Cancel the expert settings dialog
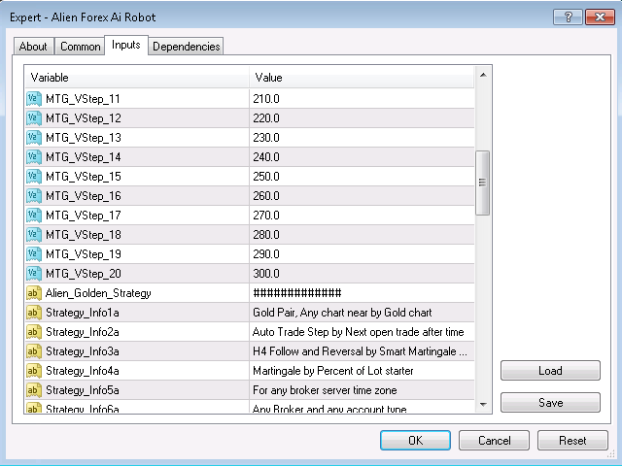The width and height of the screenshot is (622, 466). tap(494, 440)
